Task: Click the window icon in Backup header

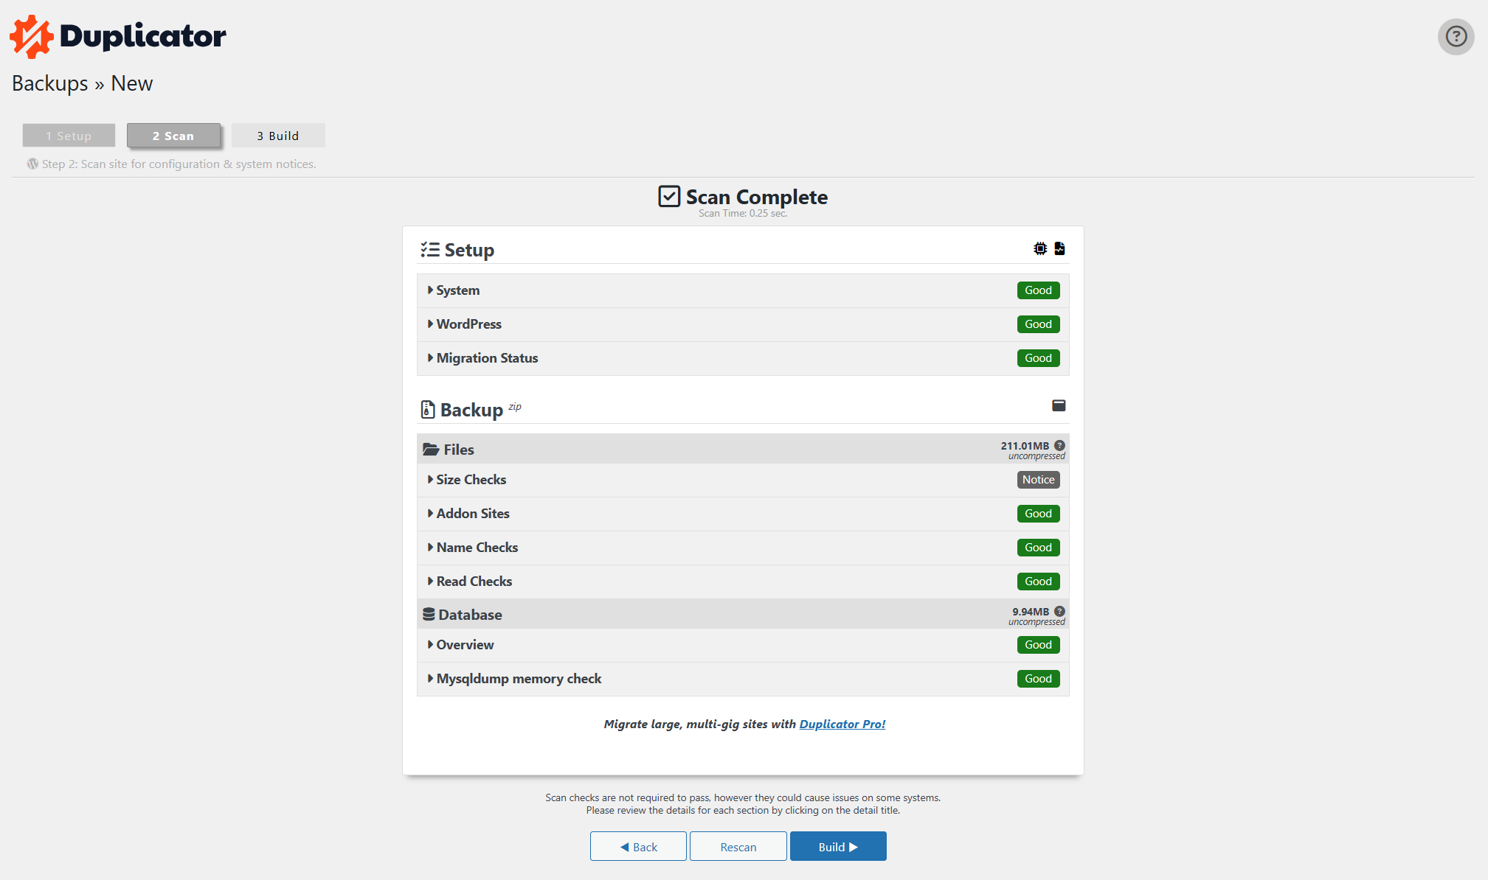Action: pos(1059,405)
